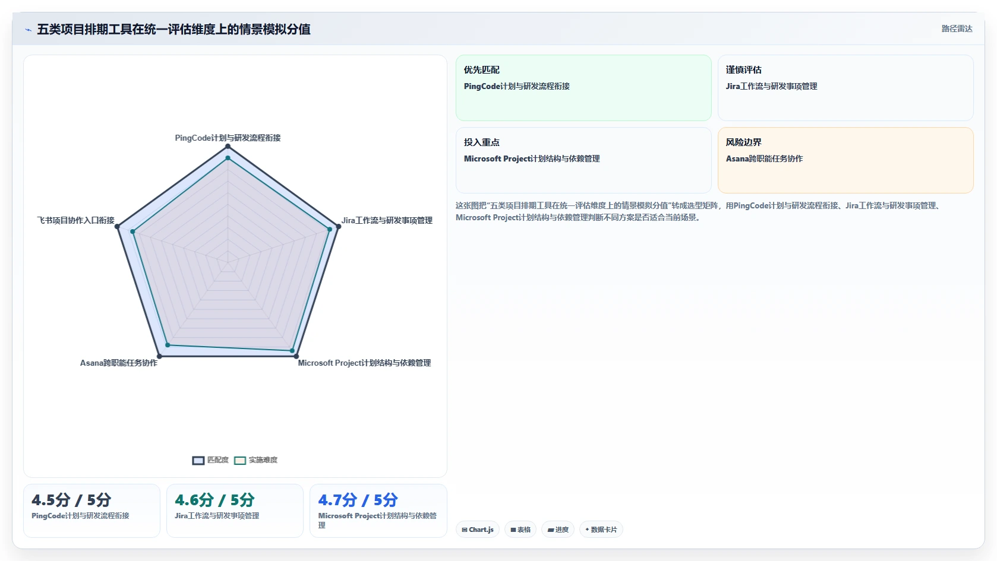Click the 数据卡片 chip's diamond icon
Viewport: 997px width, 561px height.
click(587, 530)
